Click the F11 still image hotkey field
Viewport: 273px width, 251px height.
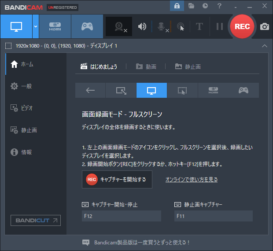pos(214,216)
